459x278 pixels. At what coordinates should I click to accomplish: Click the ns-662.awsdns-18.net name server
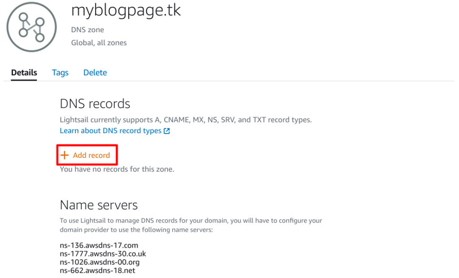coord(97,270)
